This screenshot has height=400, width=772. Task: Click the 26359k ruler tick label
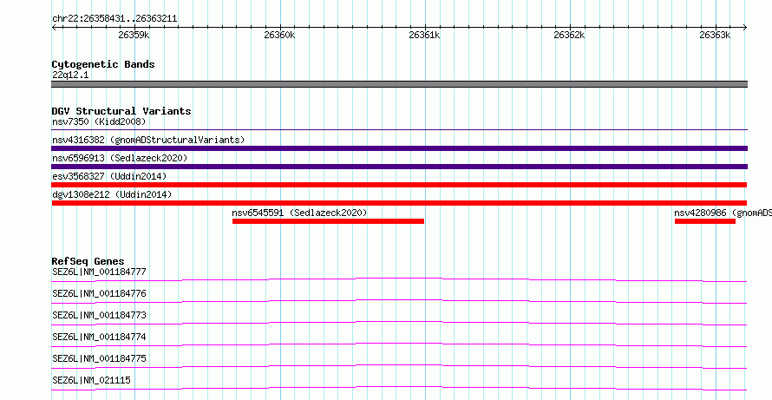pos(134,35)
